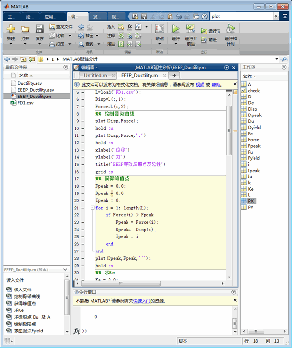Click the New (新建) file icon
The height and width of the screenshot is (348, 292).
tap(11, 29)
